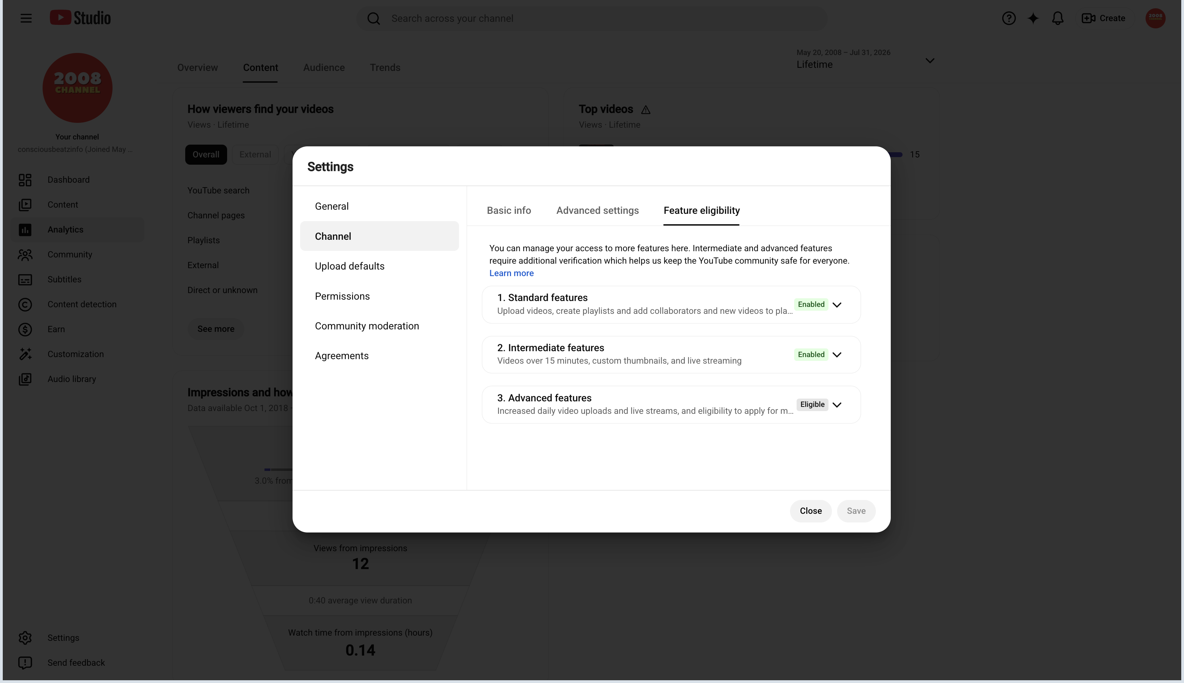Click the Create button

(1103, 18)
